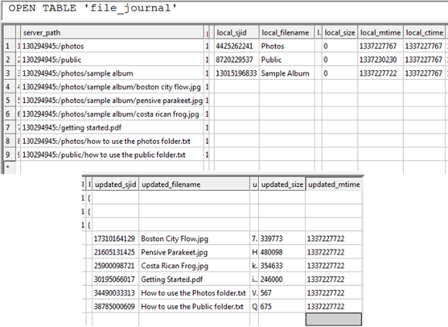This screenshot has height=327, width=448.
Task: Select the getting started.pdf server path cell
Action: point(112,128)
